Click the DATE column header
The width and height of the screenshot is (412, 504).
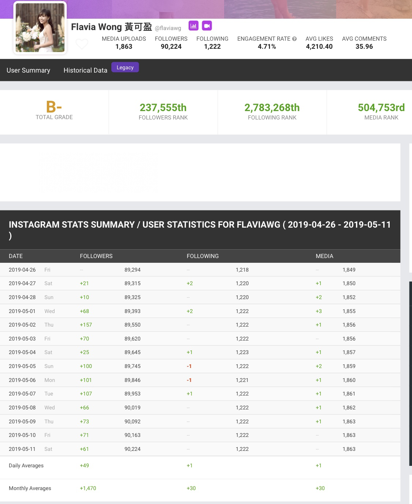[16, 256]
